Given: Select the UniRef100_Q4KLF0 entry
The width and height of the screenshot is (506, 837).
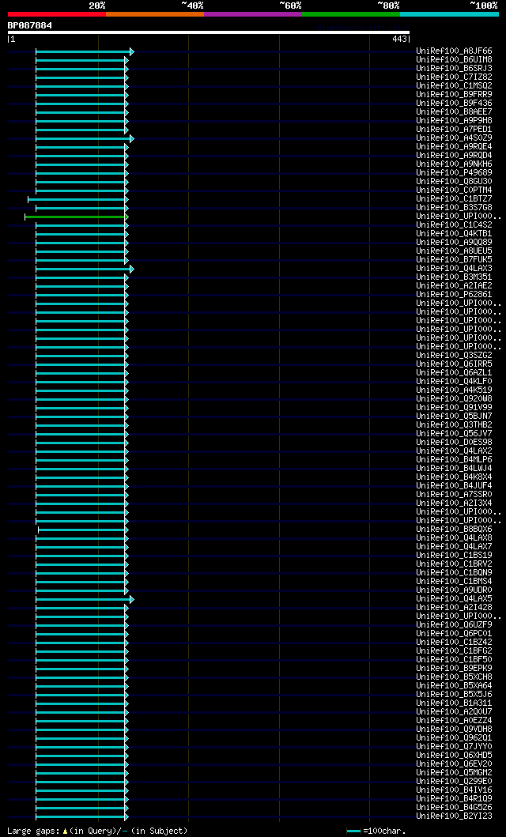Looking at the screenshot, I should [x=455, y=381].
